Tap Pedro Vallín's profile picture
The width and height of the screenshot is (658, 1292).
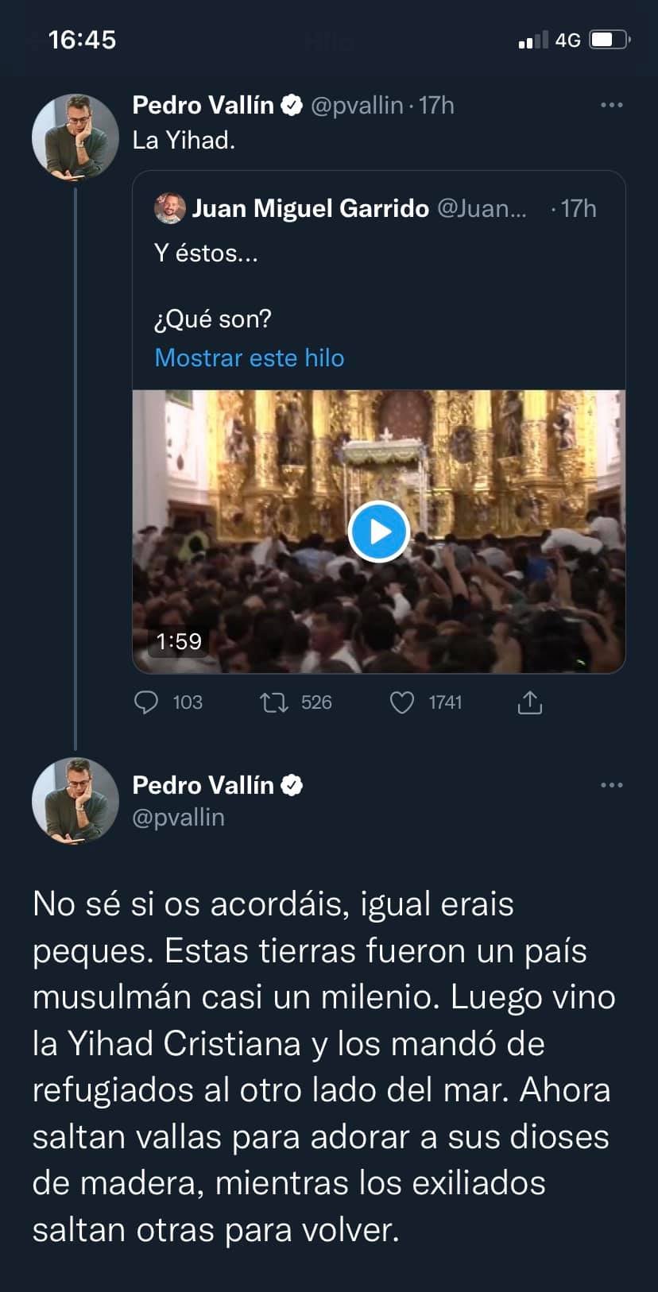pyautogui.click(x=75, y=136)
